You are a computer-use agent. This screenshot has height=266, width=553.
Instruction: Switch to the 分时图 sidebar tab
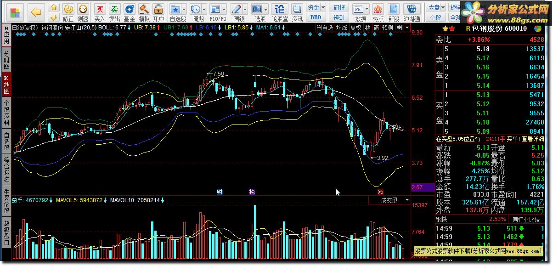[6, 59]
